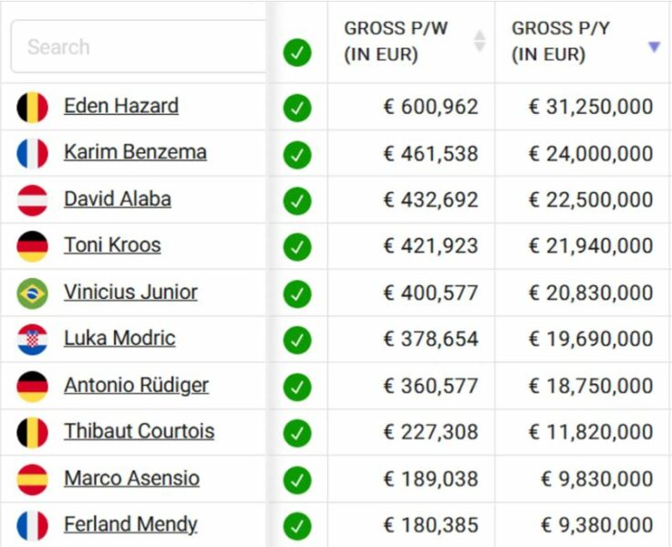
Task: Click the Spain flag beside Marco Asensio
Action: tap(32, 480)
